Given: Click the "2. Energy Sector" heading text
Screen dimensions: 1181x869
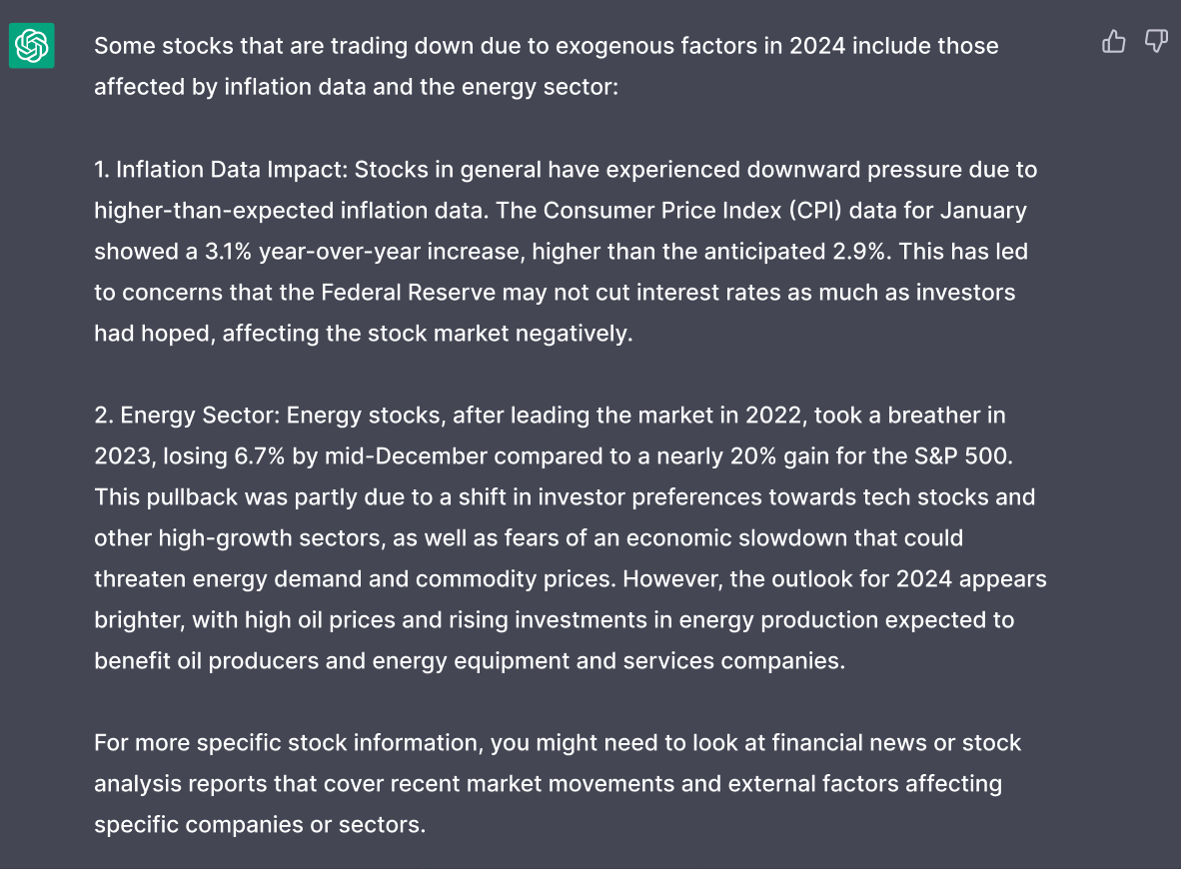Looking at the screenshot, I should click(x=187, y=416).
